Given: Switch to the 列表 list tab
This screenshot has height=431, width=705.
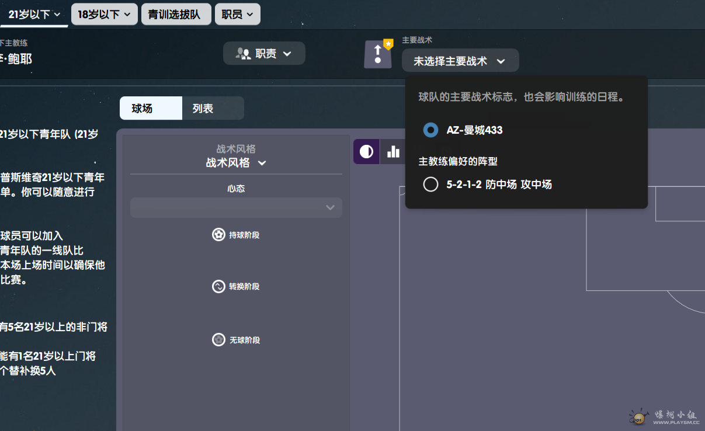Looking at the screenshot, I should [x=213, y=108].
